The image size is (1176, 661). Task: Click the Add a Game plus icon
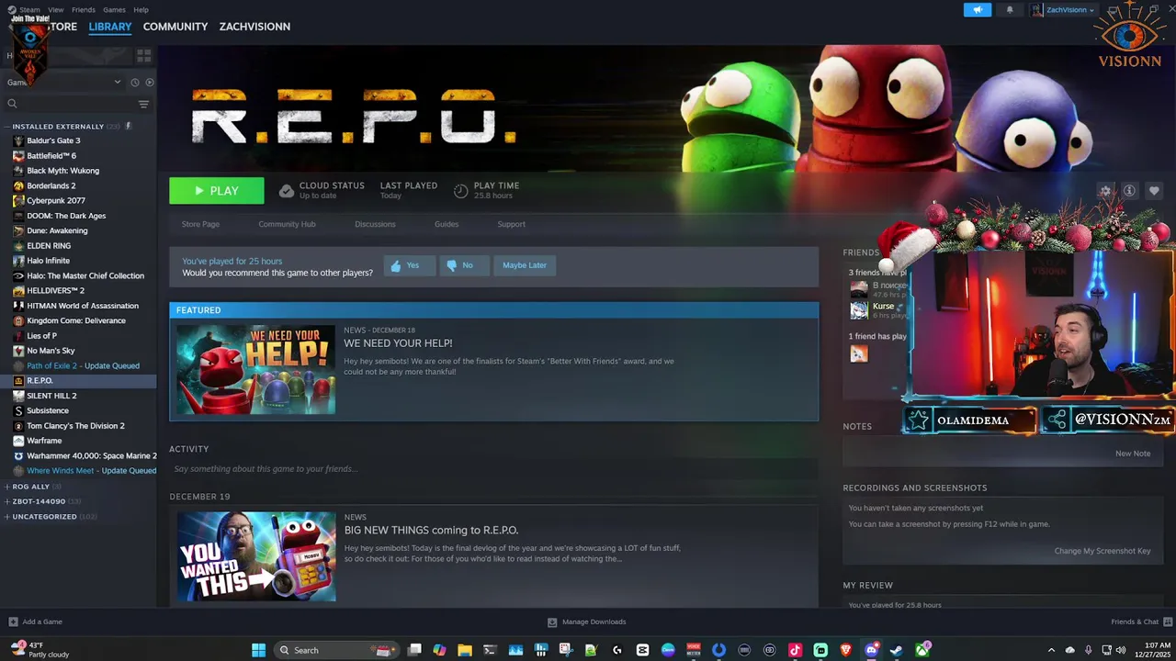coord(13,622)
